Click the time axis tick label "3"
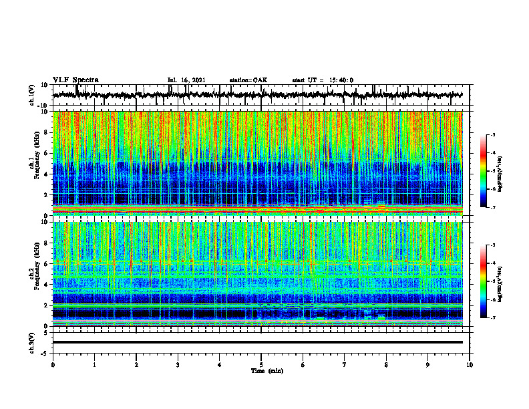 [x=178, y=365]
